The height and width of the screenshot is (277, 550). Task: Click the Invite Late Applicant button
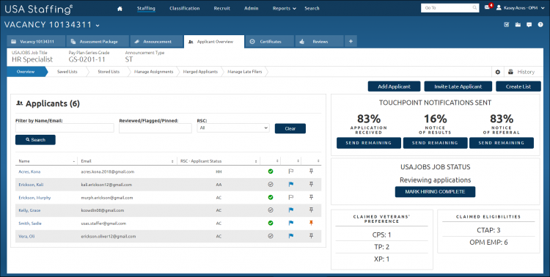pyautogui.click(x=458, y=86)
